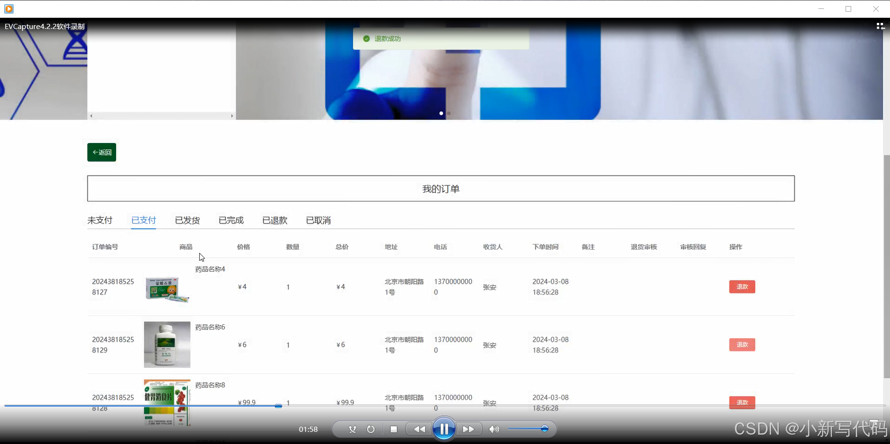The height and width of the screenshot is (444, 890).
Task: Click order number 202438185258129
Action: click(113, 345)
